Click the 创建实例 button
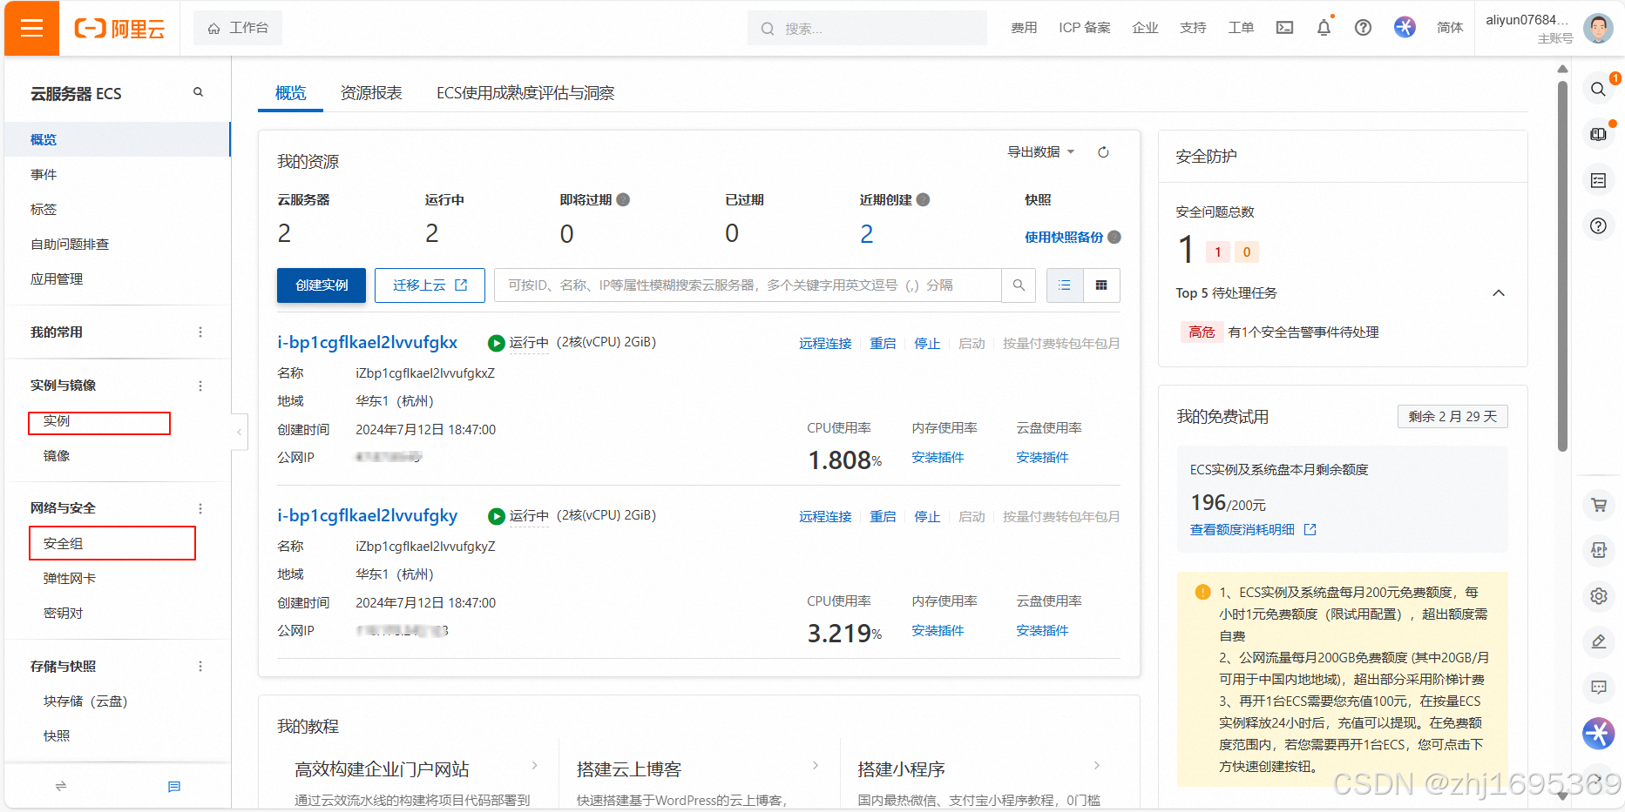 pos(322,285)
